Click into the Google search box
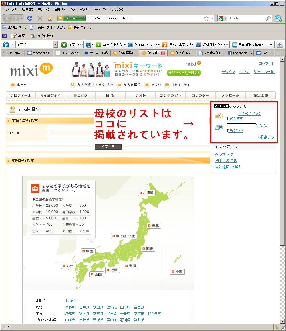 click(x=246, y=18)
